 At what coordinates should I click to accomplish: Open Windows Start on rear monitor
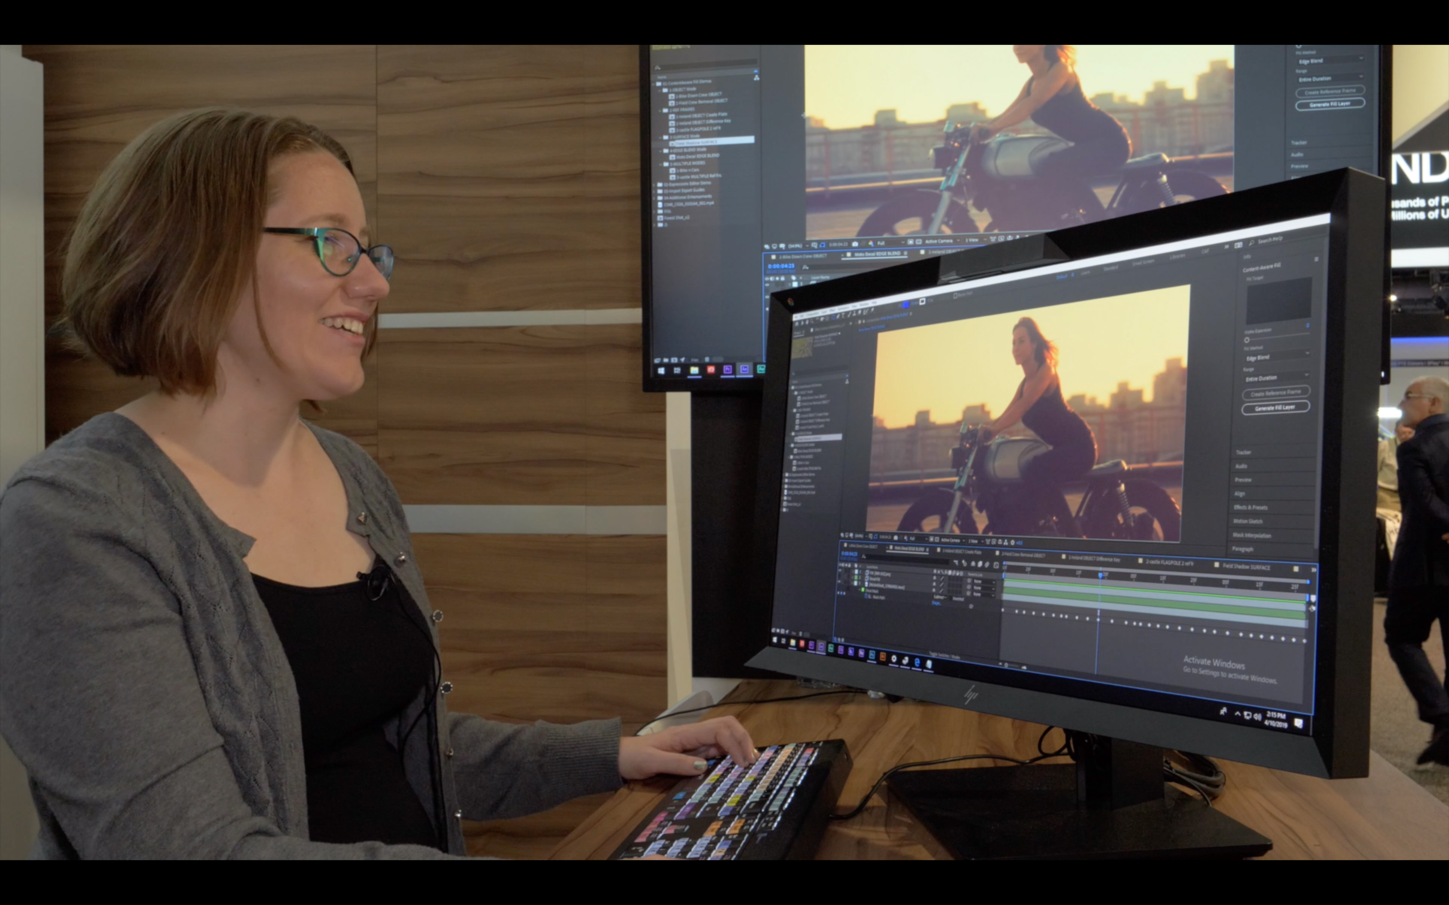(x=661, y=371)
